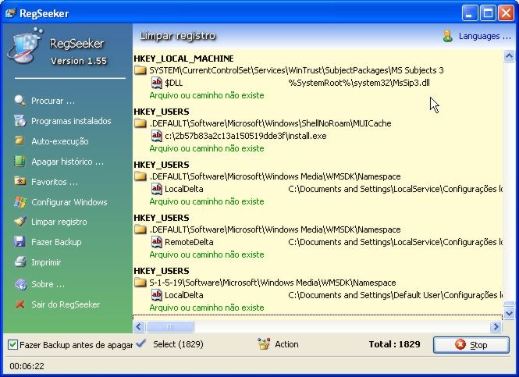This screenshot has height=377, width=519.
Task: Click the Programas instalados icon
Action: 20,121
